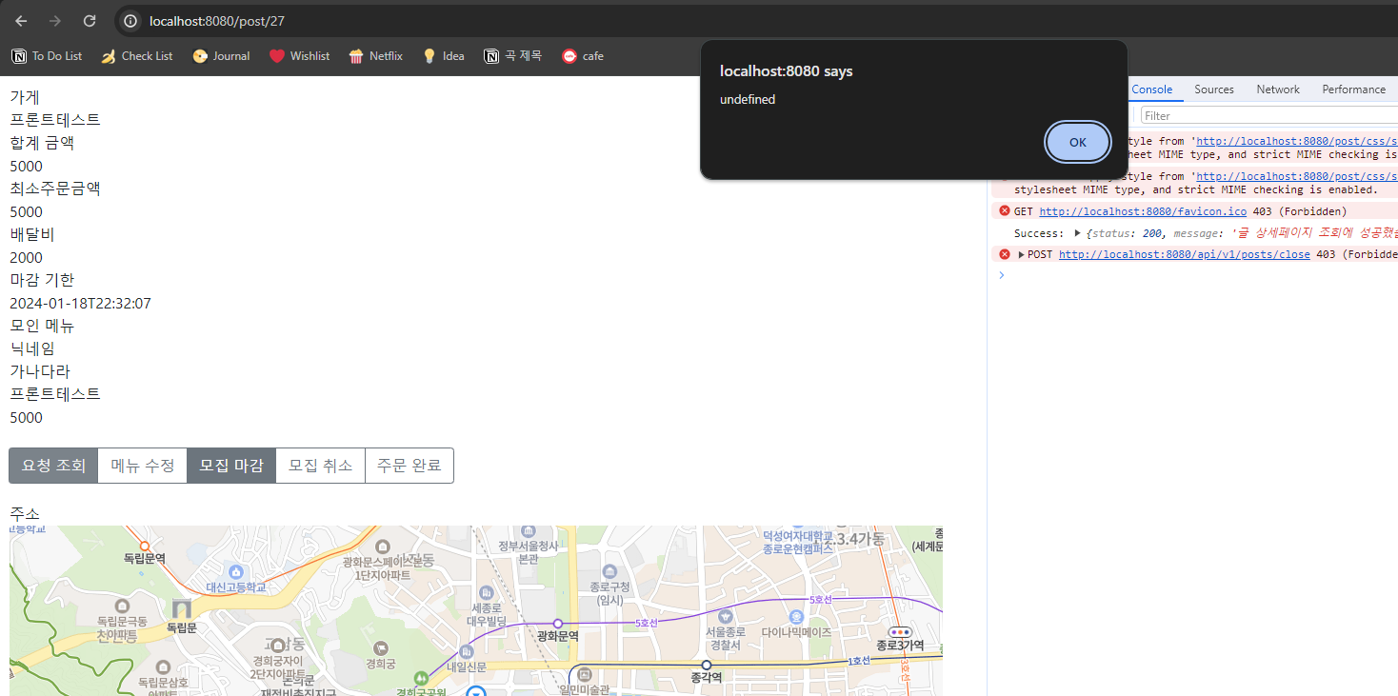
Task: Switch to the Sources tab
Action: pos(1214,89)
